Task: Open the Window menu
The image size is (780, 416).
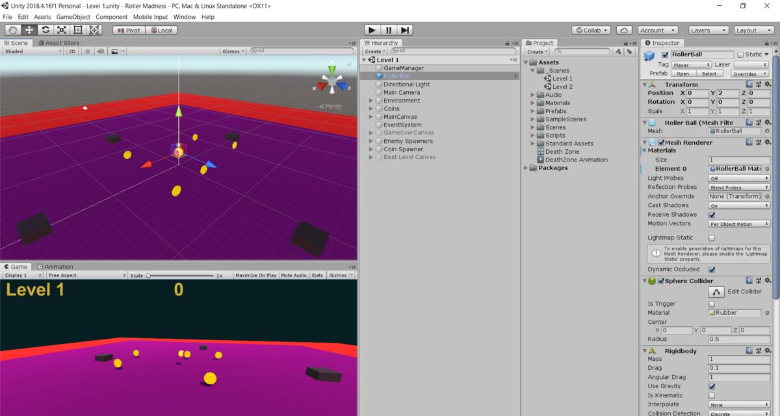Action: (184, 17)
